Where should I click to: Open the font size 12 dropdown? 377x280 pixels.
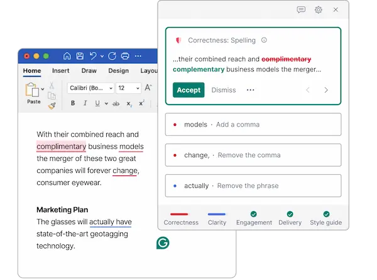point(128,88)
